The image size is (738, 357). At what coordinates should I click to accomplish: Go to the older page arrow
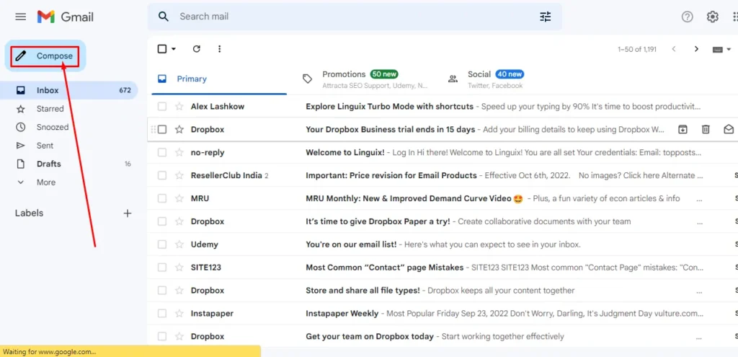point(697,49)
